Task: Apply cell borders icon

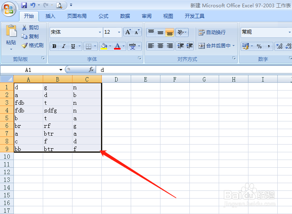Action: 88,46
